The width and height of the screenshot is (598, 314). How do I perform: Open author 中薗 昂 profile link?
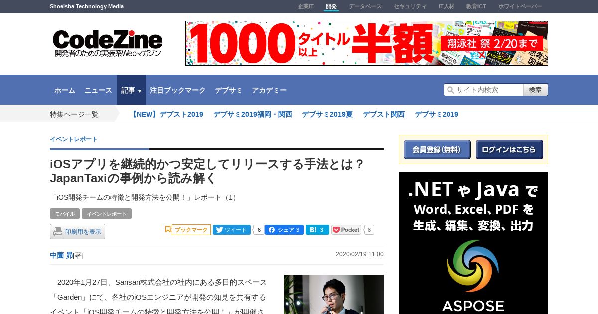click(61, 255)
